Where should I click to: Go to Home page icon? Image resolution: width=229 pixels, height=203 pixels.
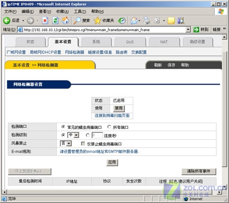pyautogui.click(x=66, y=20)
